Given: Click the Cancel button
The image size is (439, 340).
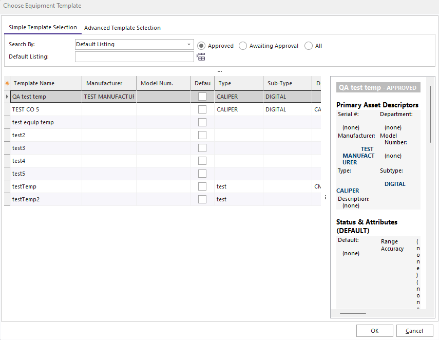Looking at the screenshot, I should click(x=414, y=331).
